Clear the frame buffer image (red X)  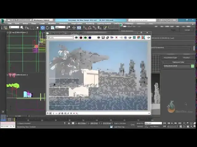(x=116, y=37)
